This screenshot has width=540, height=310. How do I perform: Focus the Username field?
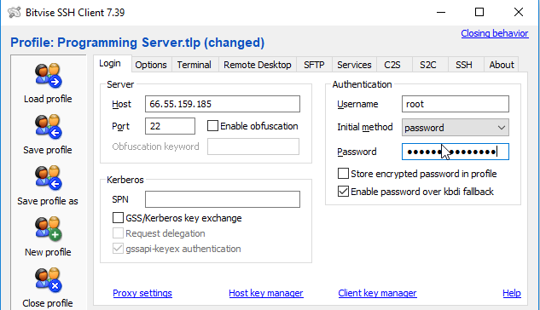456,104
